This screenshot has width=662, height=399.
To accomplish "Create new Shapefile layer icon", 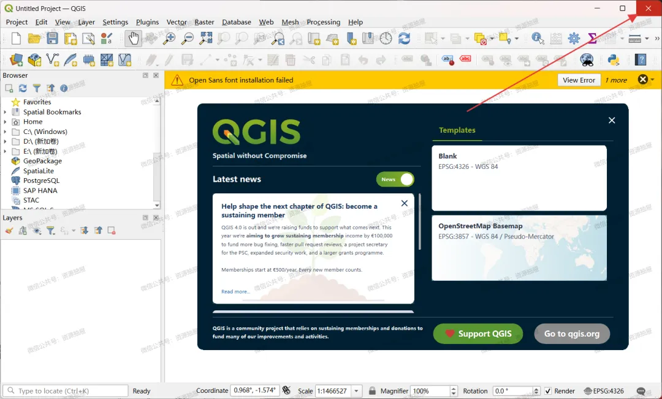I will click(x=52, y=60).
